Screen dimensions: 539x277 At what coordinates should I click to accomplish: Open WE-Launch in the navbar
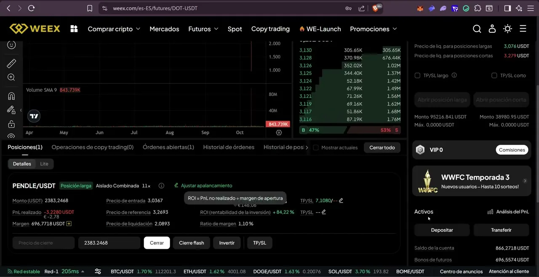(320, 29)
